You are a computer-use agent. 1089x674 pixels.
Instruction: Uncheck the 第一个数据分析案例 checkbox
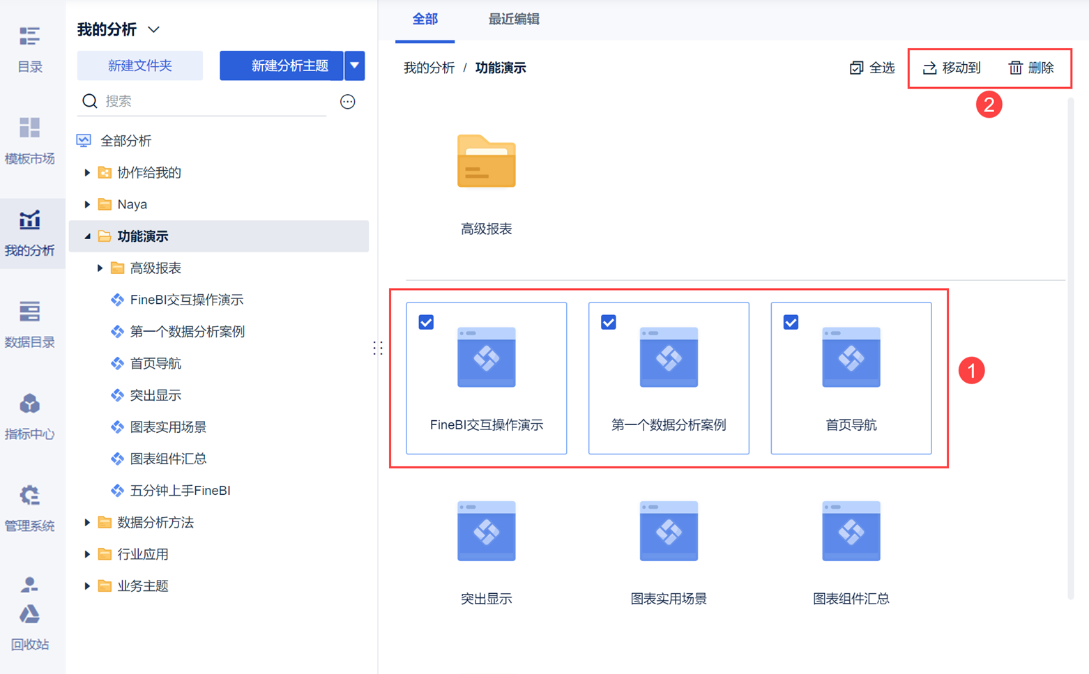click(x=609, y=322)
